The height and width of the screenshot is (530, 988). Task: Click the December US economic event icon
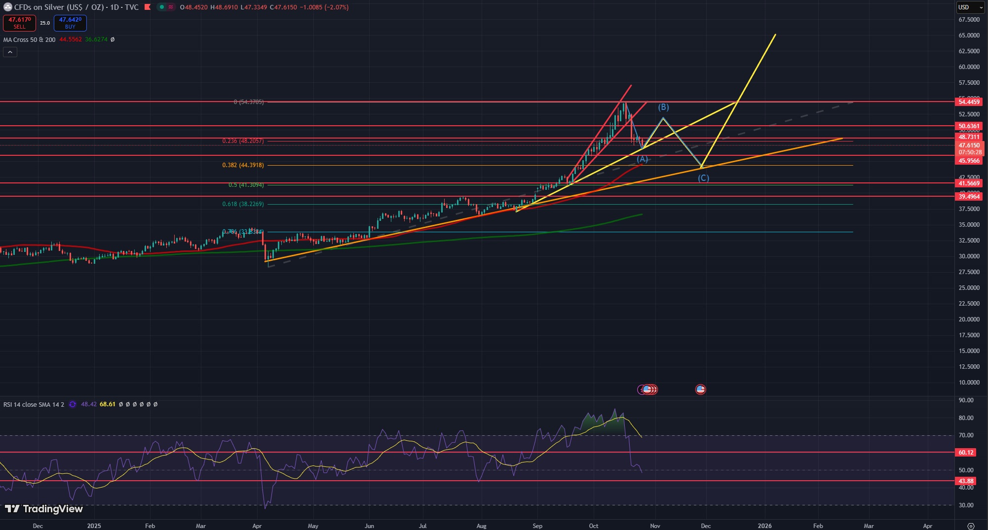click(x=700, y=389)
